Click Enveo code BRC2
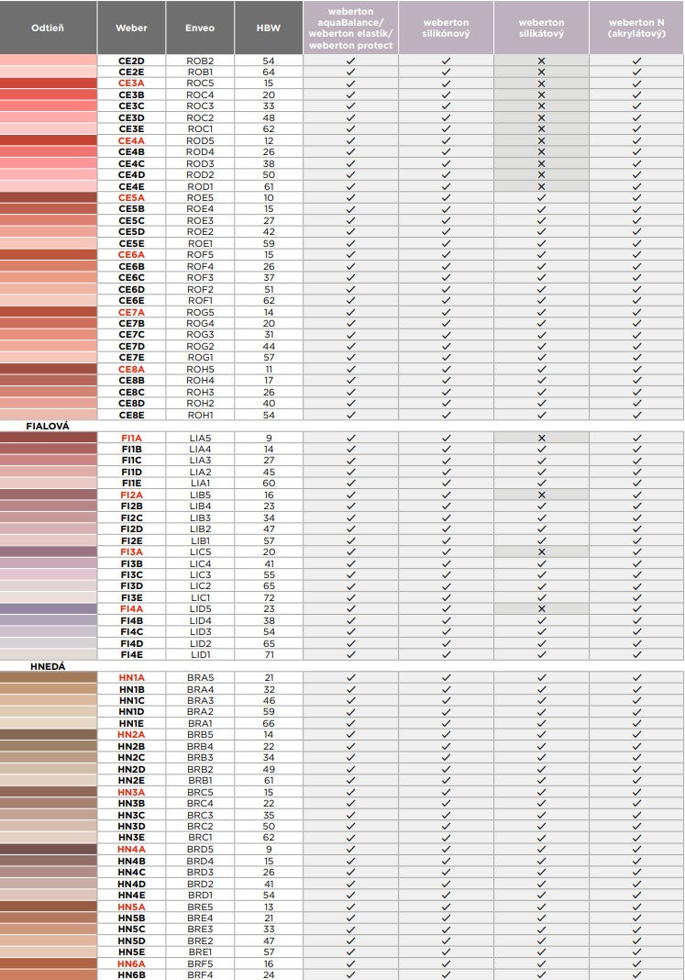The width and height of the screenshot is (685, 980). point(200,826)
